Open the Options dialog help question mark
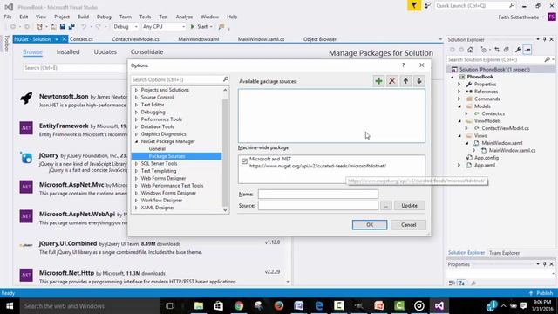 pyautogui.click(x=403, y=65)
